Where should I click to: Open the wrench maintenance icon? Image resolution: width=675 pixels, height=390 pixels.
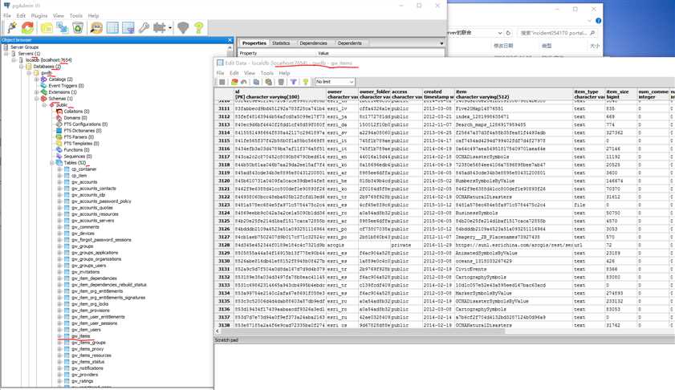click(x=144, y=28)
